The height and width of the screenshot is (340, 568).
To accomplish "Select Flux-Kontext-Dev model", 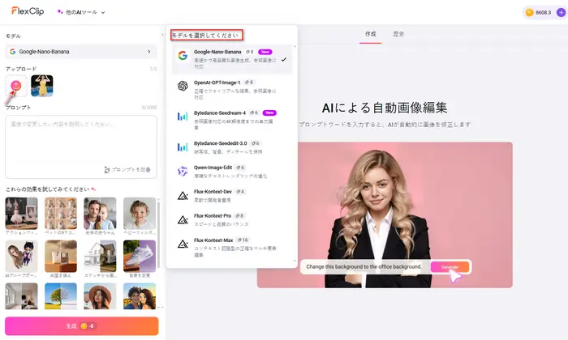I will [x=232, y=195].
